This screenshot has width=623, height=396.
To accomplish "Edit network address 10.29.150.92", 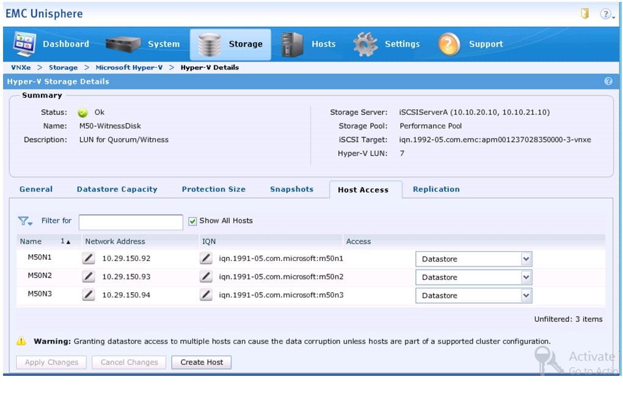I will [88, 258].
